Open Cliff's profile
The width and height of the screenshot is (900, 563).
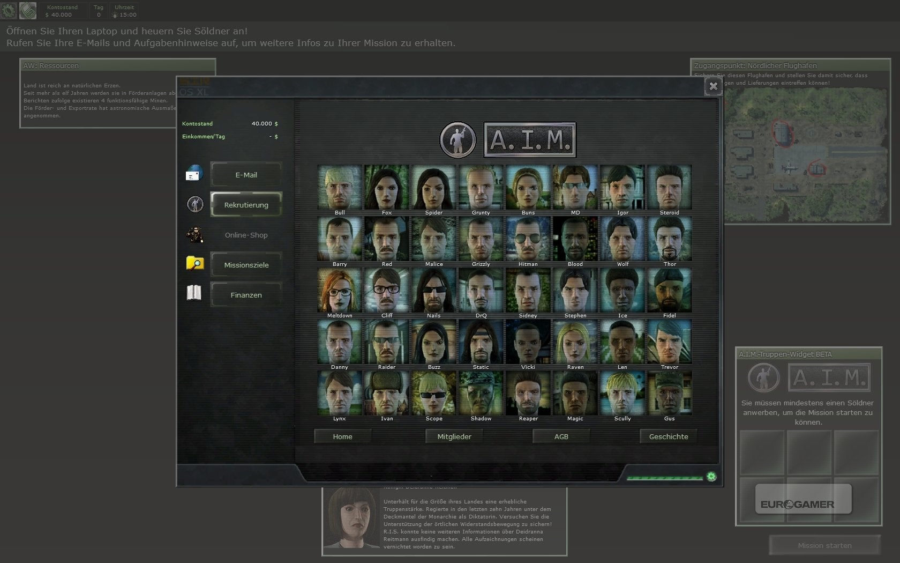coord(387,290)
